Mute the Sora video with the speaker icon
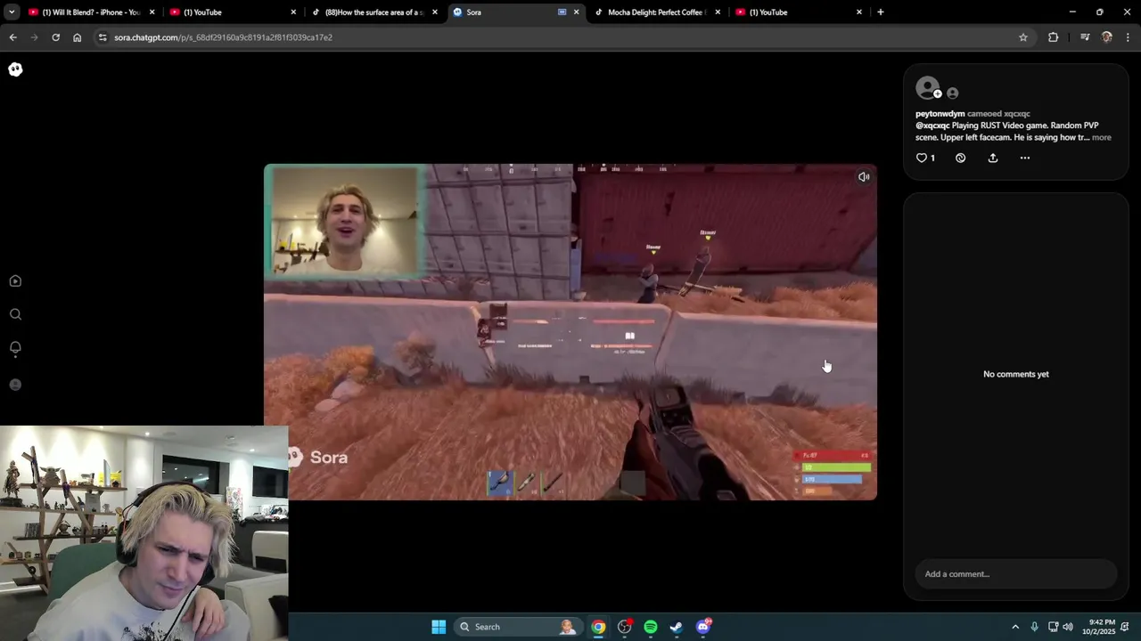1141x641 pixels. (864, 177)
